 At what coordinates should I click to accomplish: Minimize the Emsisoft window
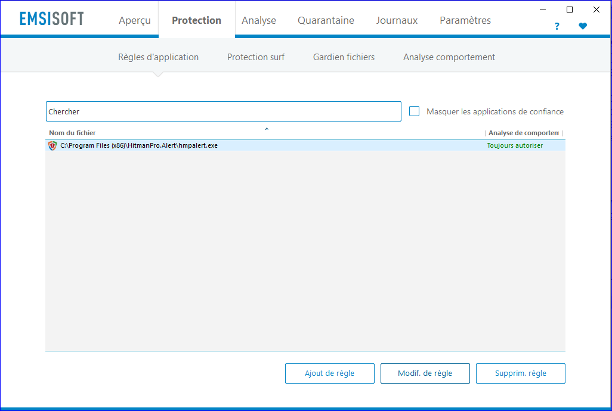pos(543,10)
